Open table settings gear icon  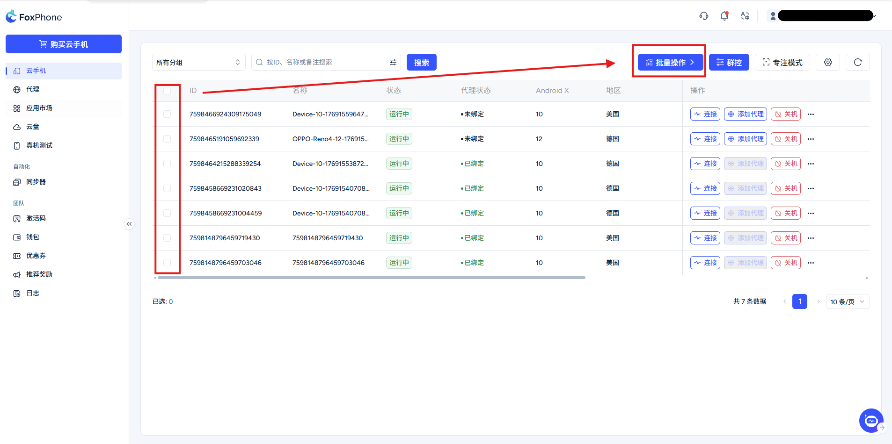(828, 62)
